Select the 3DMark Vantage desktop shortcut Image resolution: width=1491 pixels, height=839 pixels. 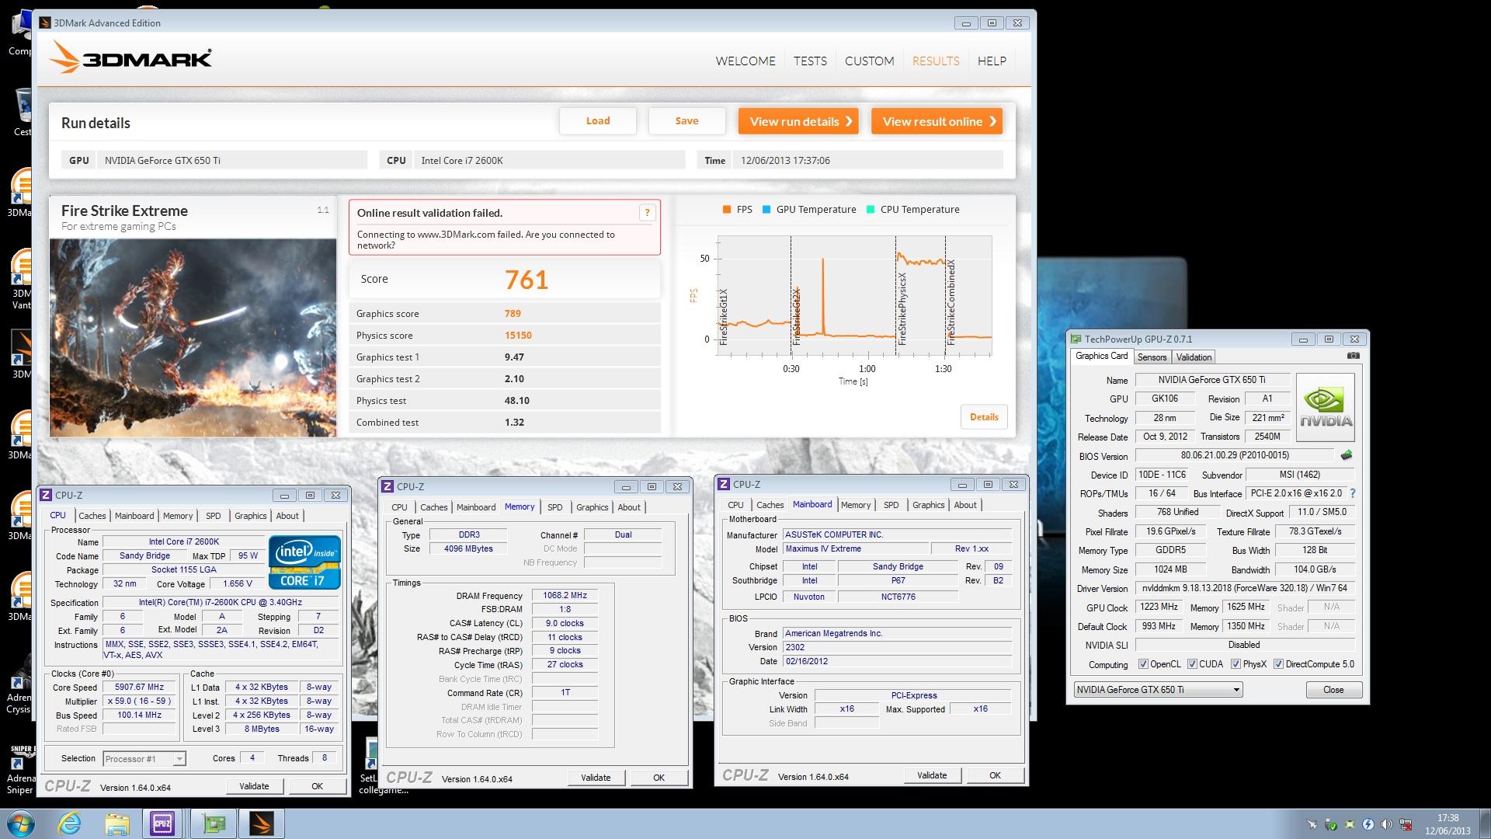(x=21, y=280)
